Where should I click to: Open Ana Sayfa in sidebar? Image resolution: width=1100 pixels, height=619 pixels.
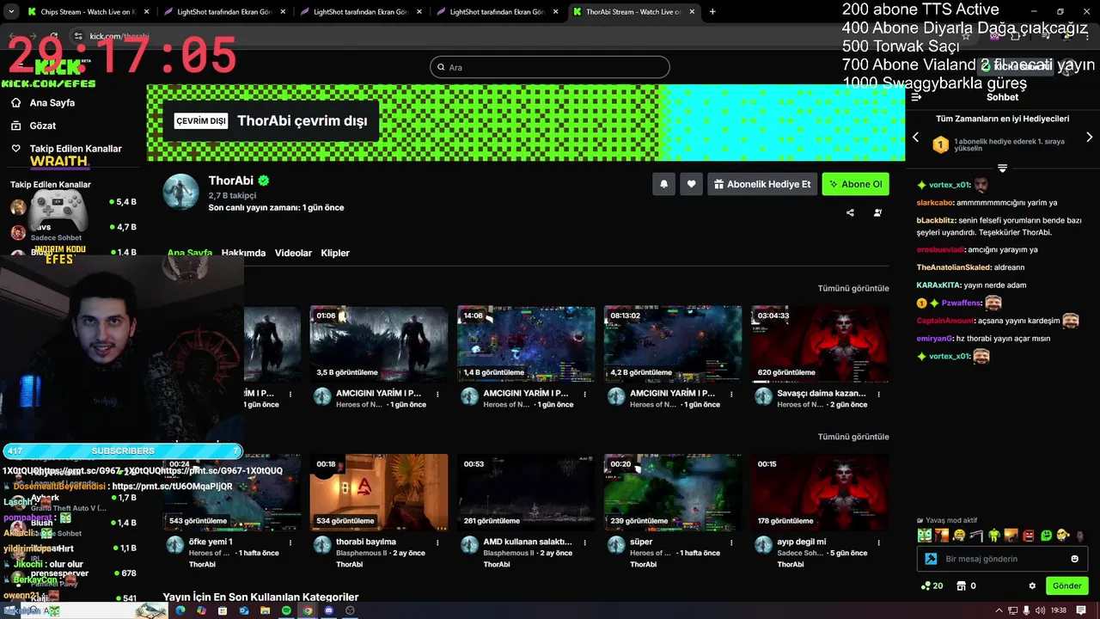coord(52,102)
